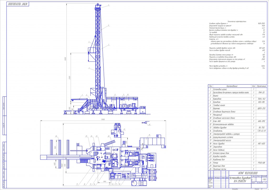Image resolution: width=269 pixels, height=190 pixels.
Task: Select the 'Манифольд' row
Action: click(218, 115)
